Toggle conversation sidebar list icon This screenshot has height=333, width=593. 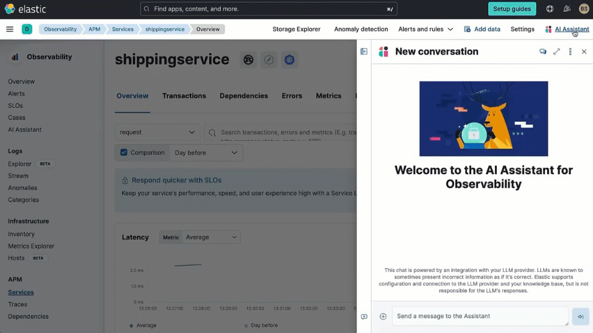[364, 52]
